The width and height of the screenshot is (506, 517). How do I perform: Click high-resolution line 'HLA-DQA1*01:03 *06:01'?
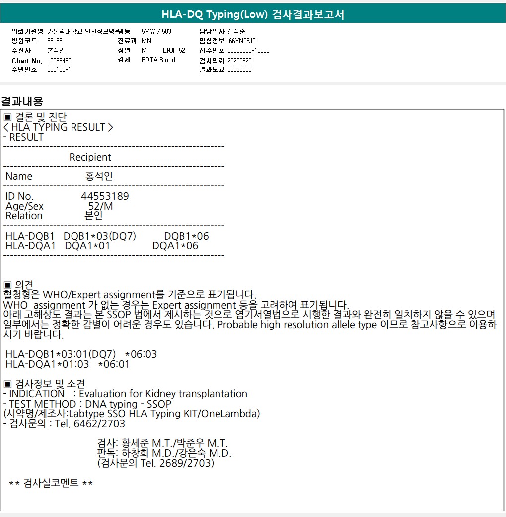pos(68,364)
